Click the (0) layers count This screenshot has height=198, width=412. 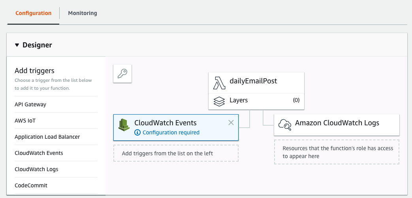(x=296, y=100)
